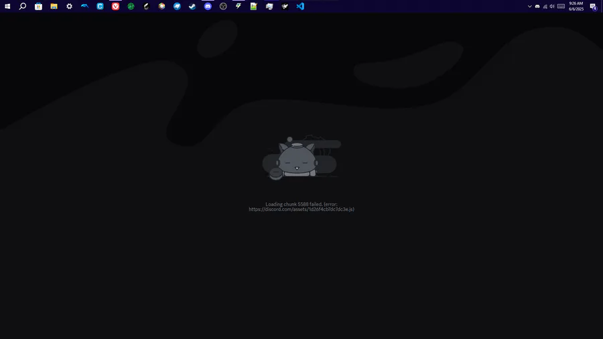603x339 pixels.
Task: Switch to the red Vivaldi browser icon
Action: (115, 6)
